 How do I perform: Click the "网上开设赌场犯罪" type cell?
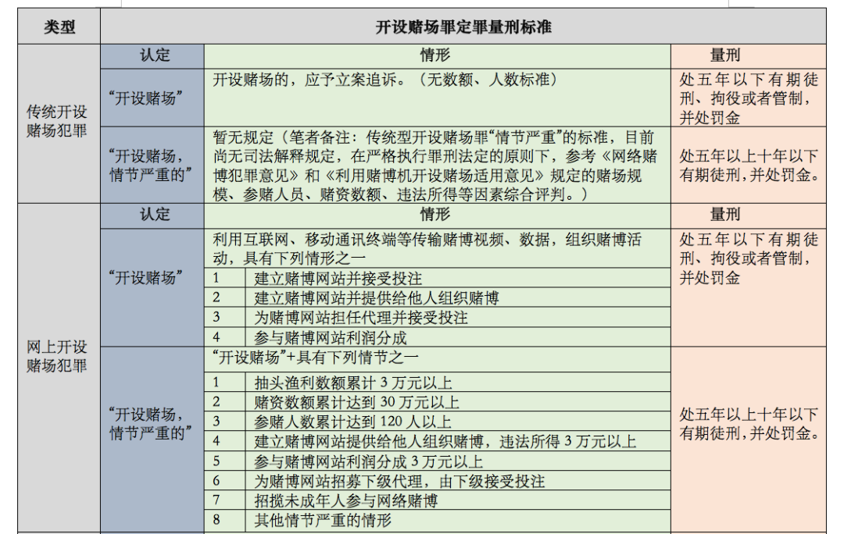coord(58,356)
